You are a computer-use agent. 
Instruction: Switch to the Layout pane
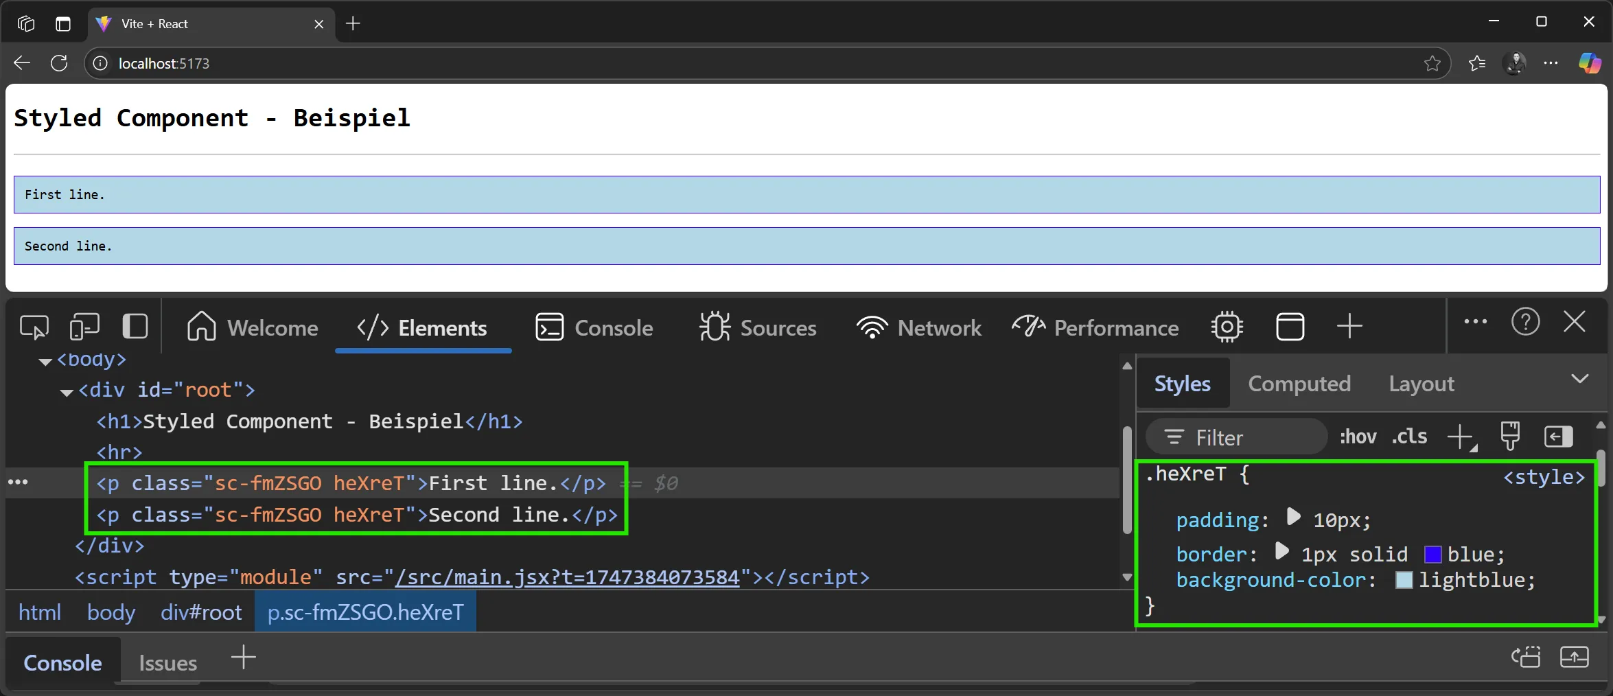click(1421, 383)
